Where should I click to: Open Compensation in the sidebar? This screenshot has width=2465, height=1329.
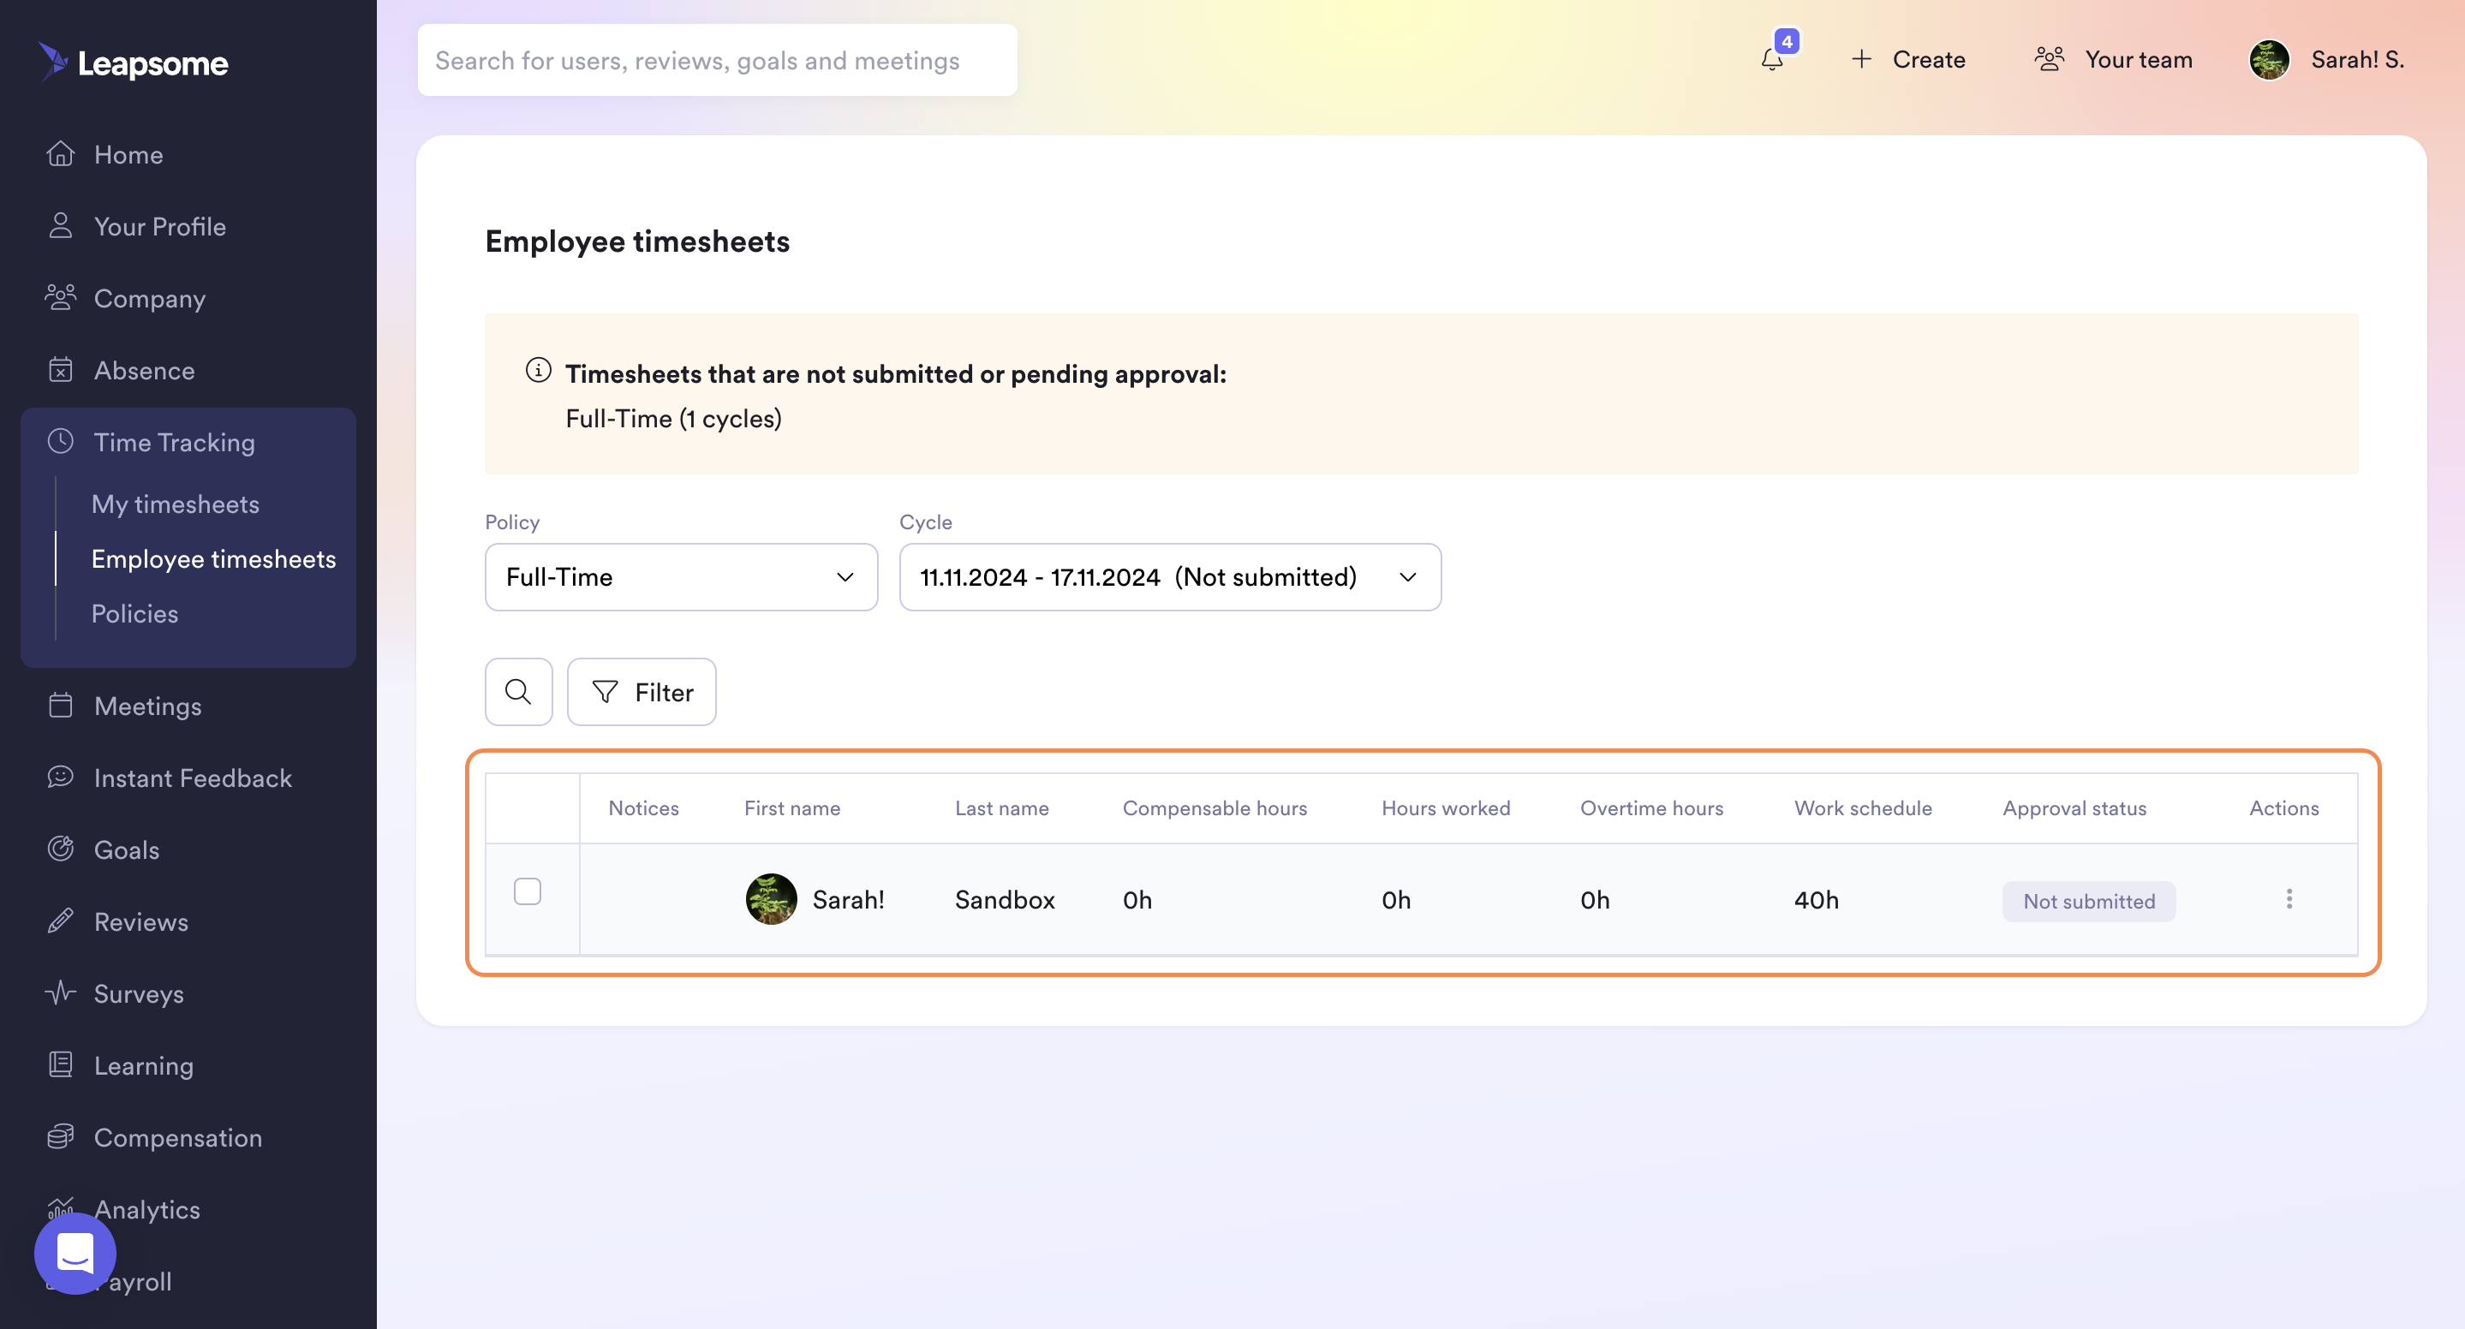pos(177,1138)
